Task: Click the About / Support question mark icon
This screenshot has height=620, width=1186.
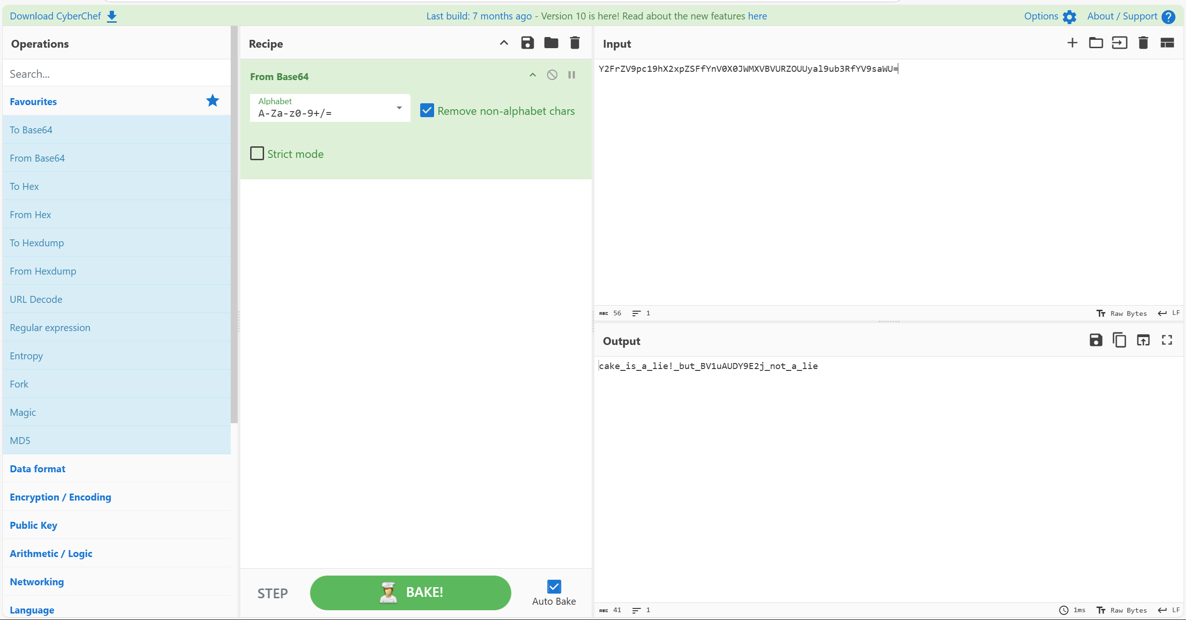Action: (x=1168, y=17)
